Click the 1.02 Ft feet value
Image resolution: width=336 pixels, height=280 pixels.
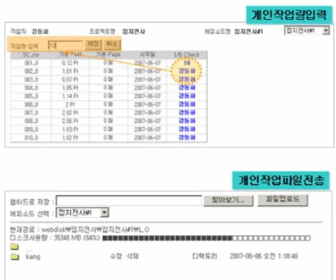[x=70, y=138]
